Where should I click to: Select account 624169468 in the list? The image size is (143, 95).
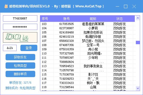[x=66, y=32]
